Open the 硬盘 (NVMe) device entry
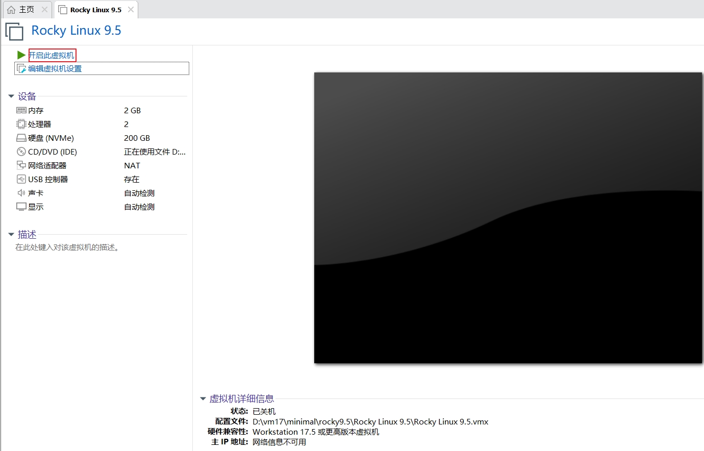The width and height of the screenshot is (704, 451). click(51, 138)
